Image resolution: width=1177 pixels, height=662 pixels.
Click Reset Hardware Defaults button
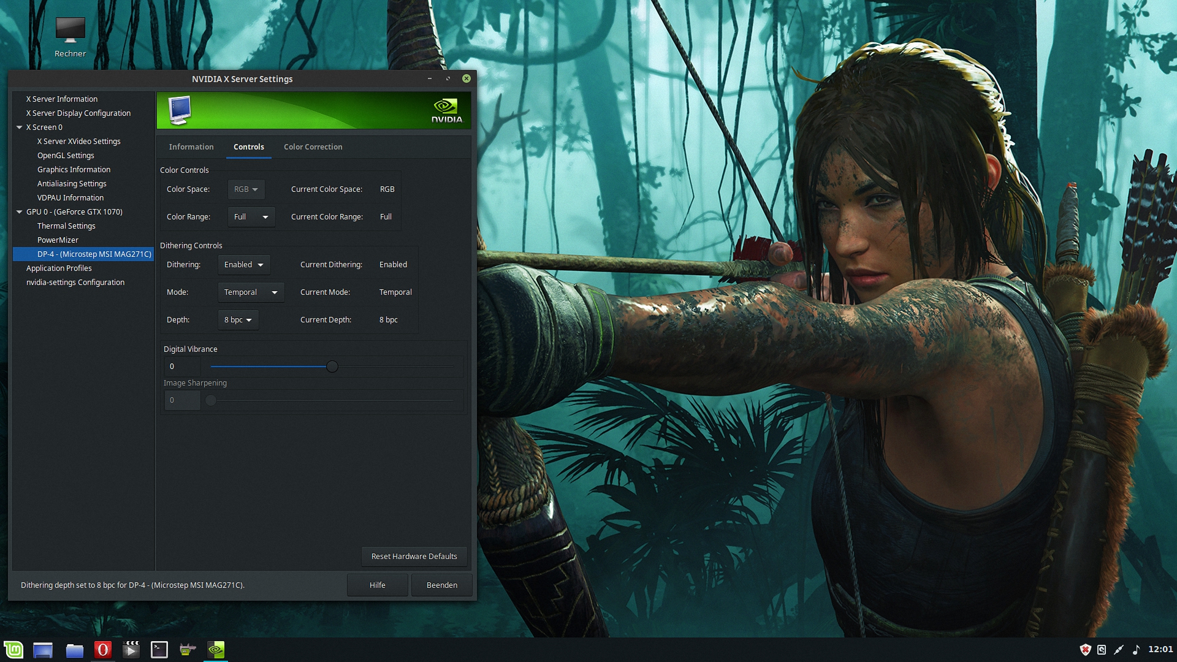(x=414, y=557)
